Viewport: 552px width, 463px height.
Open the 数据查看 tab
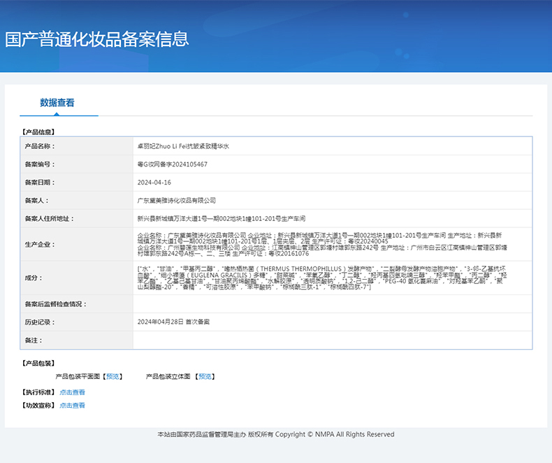tap(57, 103)
